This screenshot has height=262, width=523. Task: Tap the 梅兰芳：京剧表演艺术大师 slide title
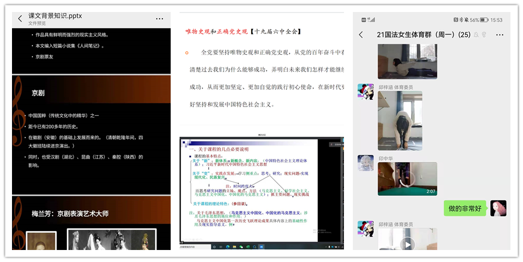coord(70,213)
